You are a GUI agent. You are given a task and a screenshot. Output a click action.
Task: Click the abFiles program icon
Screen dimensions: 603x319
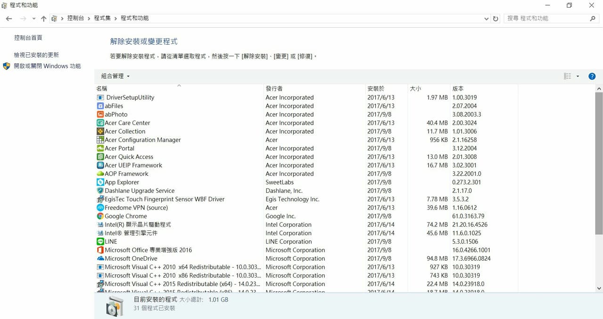(x=100, y=106)
